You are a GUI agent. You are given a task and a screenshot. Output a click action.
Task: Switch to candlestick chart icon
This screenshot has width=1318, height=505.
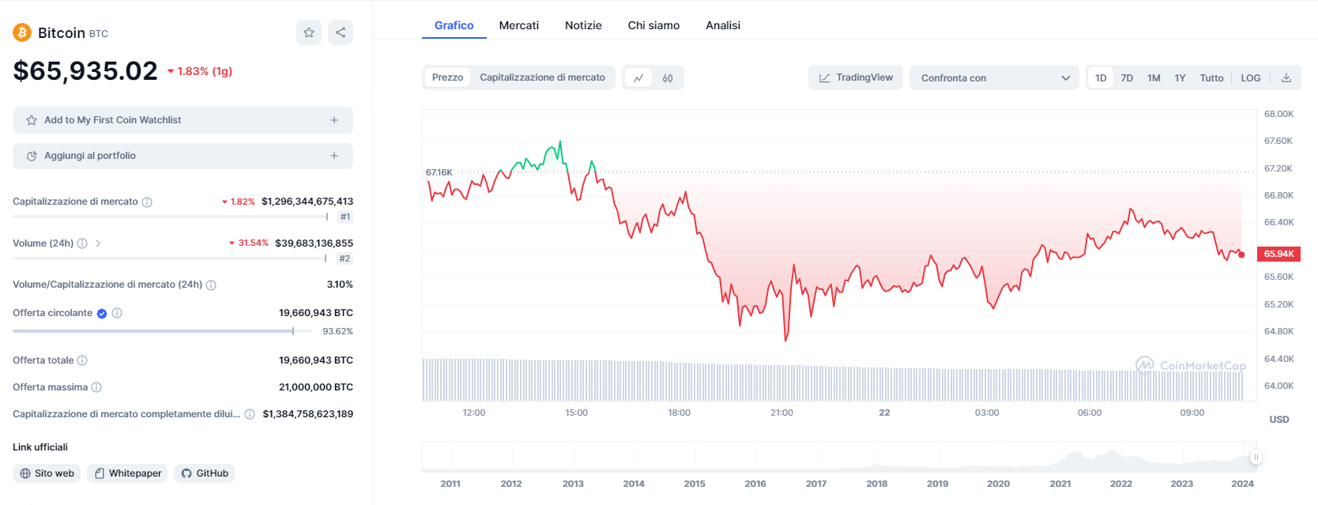tap(668, 77)
